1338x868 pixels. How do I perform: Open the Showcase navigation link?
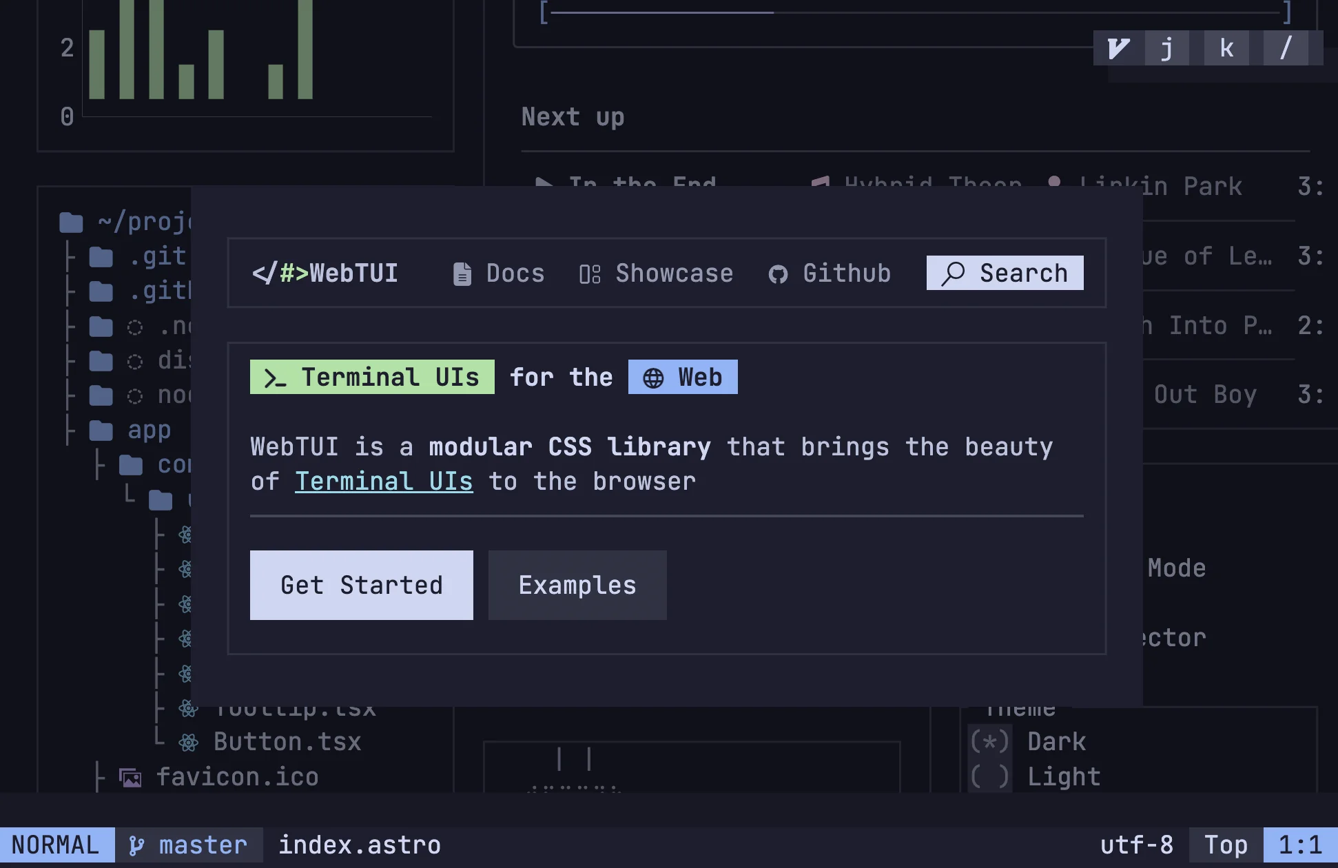[x=656, y=273]
